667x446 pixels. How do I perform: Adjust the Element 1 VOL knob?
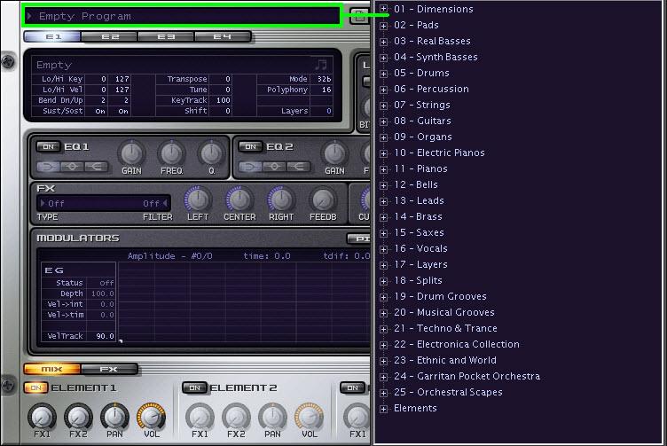[151, 417]
